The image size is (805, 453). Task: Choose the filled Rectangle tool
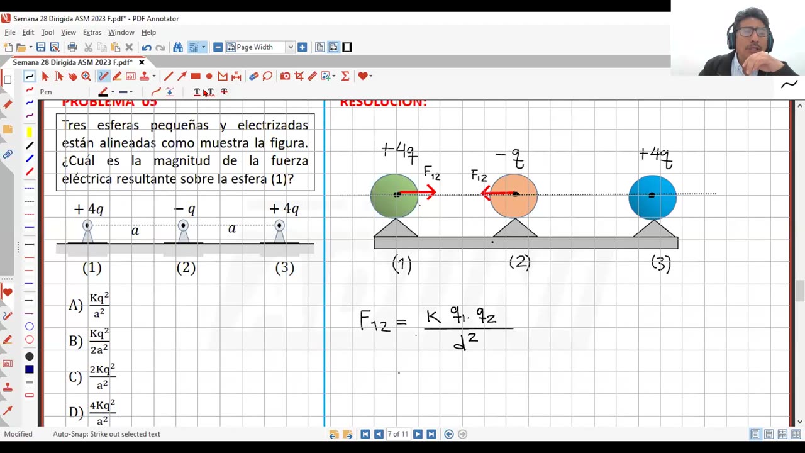(196, 76)
